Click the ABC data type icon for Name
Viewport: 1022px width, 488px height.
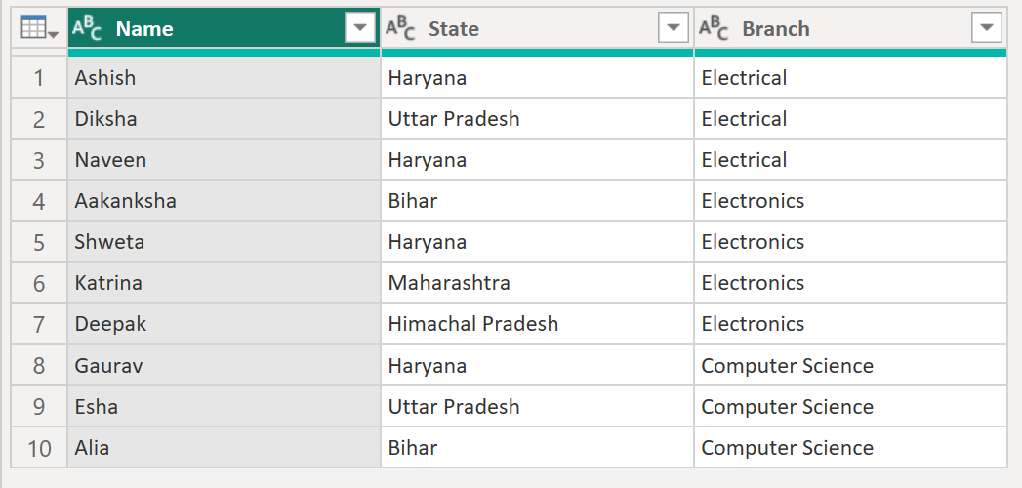coord(88,29)
